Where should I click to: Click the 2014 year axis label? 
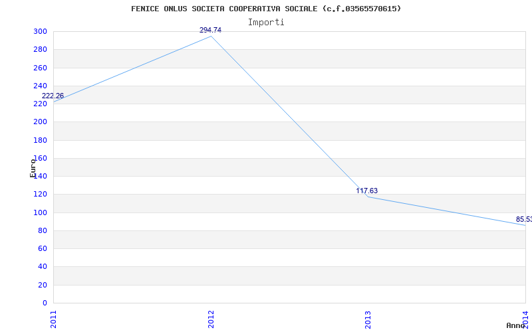[x=525, y=319]
